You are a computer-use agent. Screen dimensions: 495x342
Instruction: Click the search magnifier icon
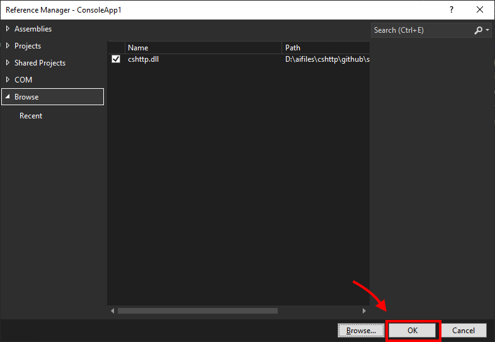pyautogui.click(x=478, y=30)
